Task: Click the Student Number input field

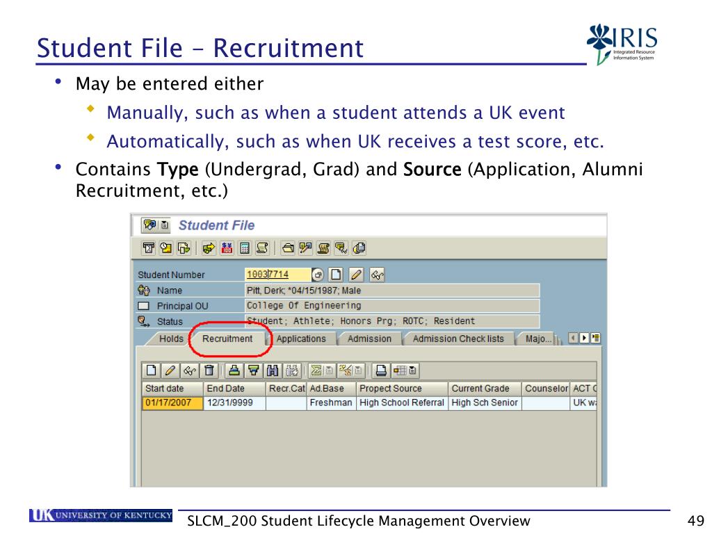Action: coord(278,274)
